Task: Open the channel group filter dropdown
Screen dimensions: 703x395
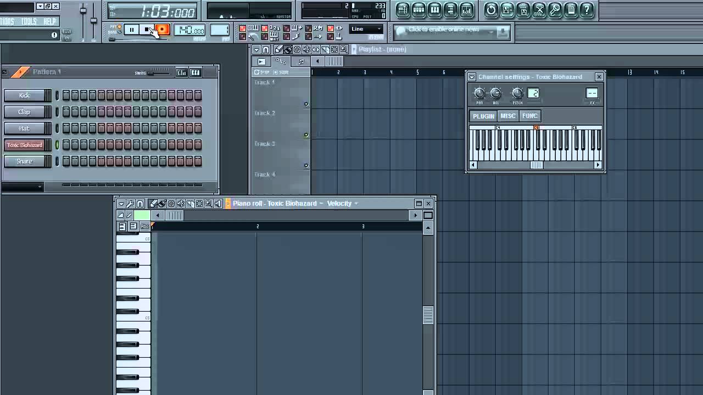Action: point(22,187)
